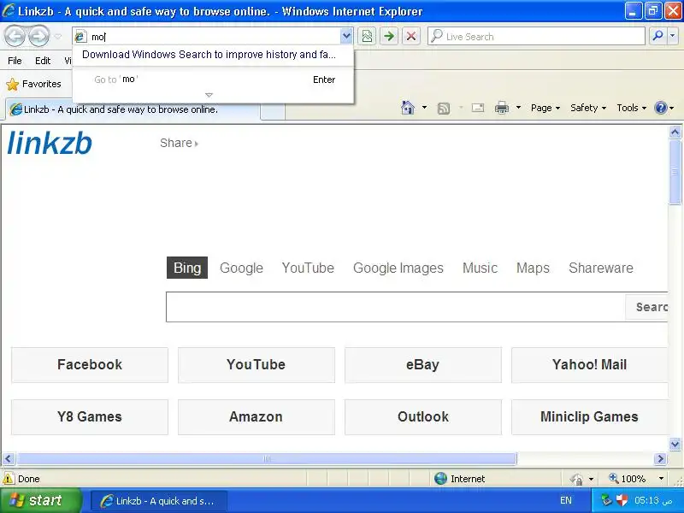Image resolution: width=684 pixels, height=513 pixels.
Task: Click the Help question mark icon
Action: [x=661, y=108]
